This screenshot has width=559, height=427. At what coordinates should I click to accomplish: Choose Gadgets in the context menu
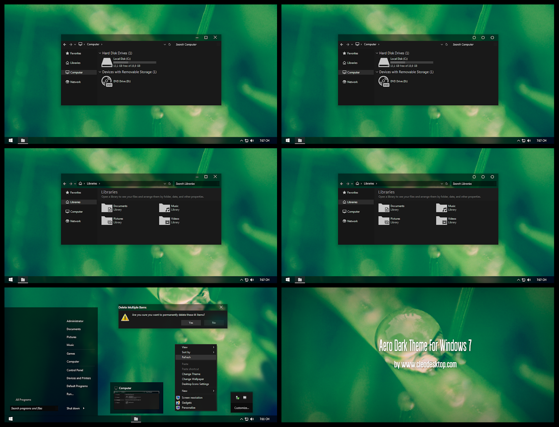click(196, 403)
